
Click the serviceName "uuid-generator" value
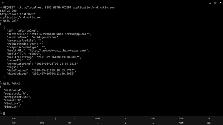coord(45,37)
